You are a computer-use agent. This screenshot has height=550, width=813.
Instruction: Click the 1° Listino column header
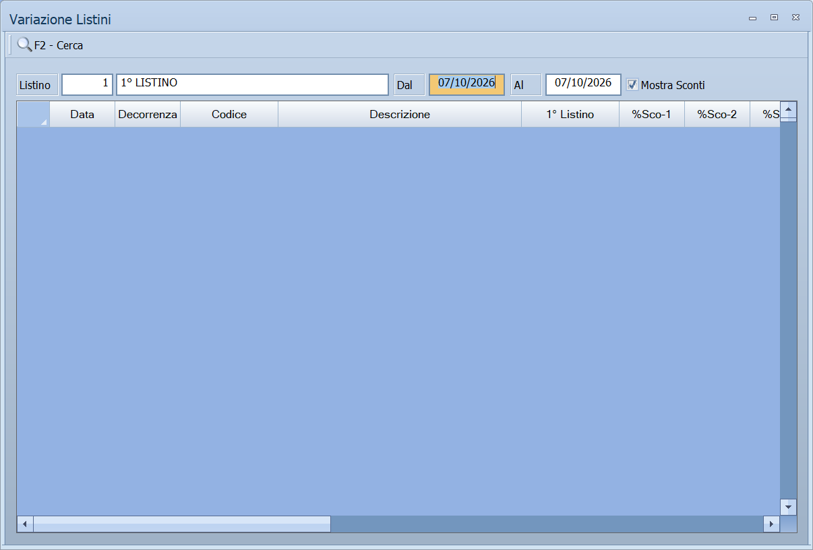point(570,114)
